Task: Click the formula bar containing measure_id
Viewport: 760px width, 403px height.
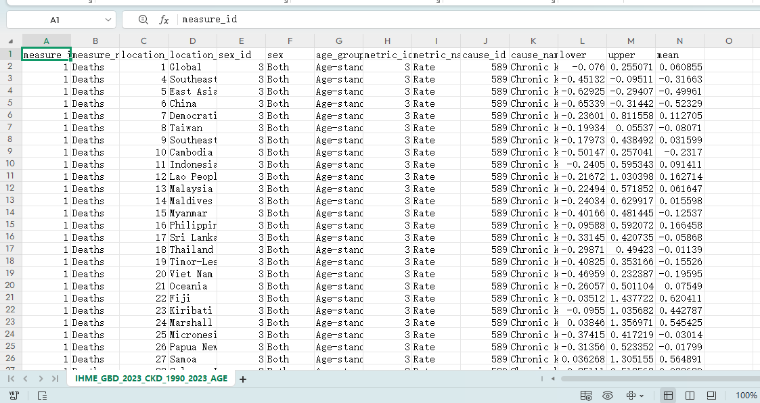Action: pos(468,20)
